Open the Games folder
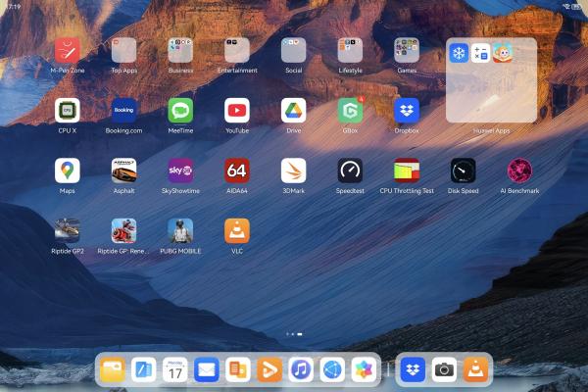The width and height of the screenshot is (588, 392). 407,50
